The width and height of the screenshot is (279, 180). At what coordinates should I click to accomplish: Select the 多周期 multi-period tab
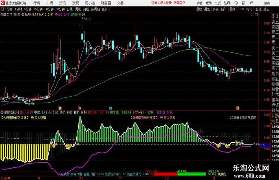pyautogui.click(x=95, y=9)
